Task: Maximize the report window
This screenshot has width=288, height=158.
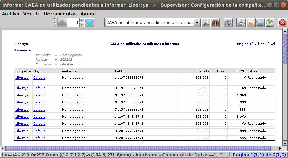Action: pyautogui.click(x=276, y=5)
